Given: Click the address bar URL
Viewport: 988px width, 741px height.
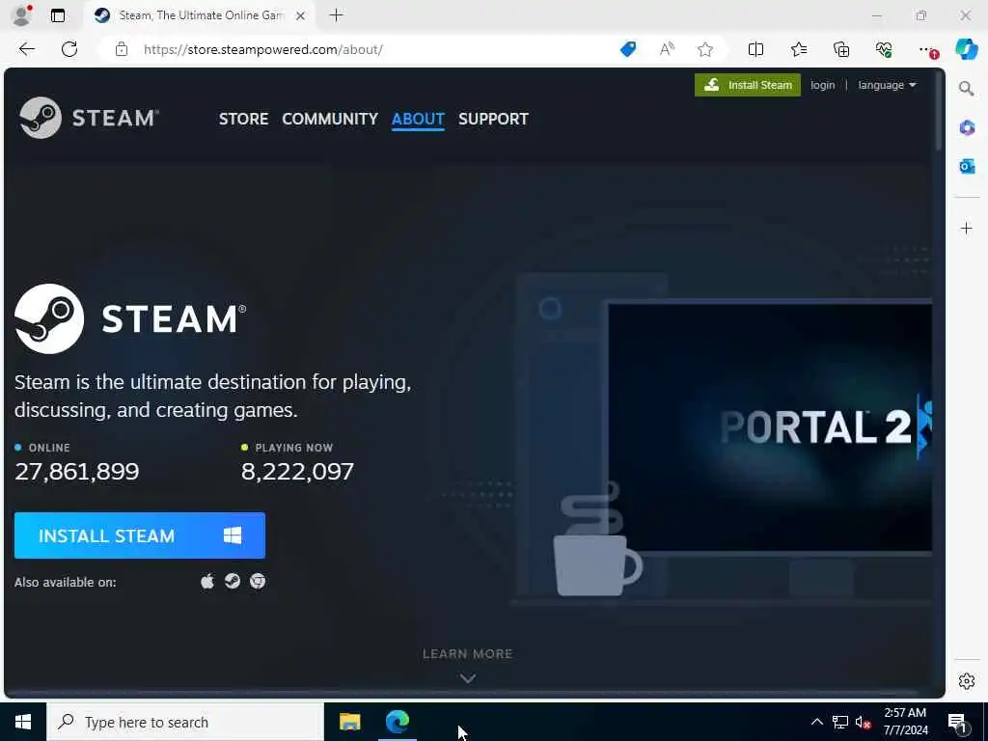Looking at the screenshot, I should [262, 49].
